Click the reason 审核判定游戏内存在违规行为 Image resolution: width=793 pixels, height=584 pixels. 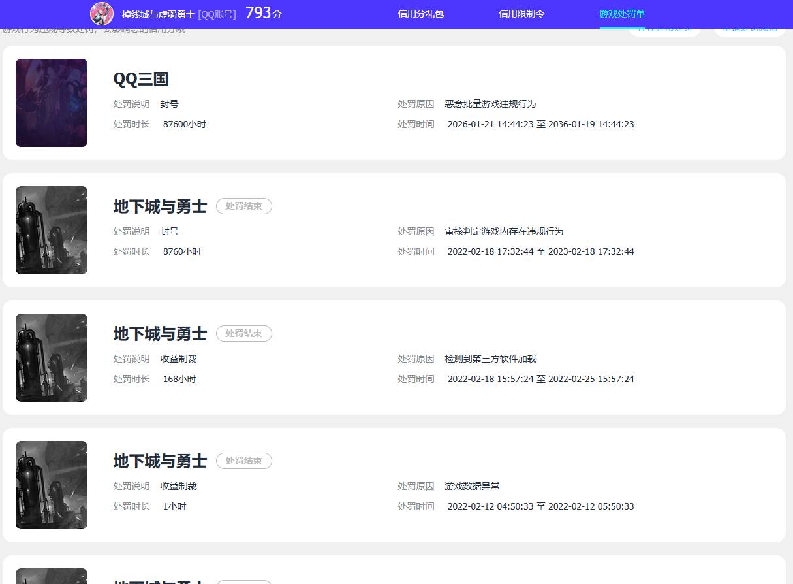504,231
